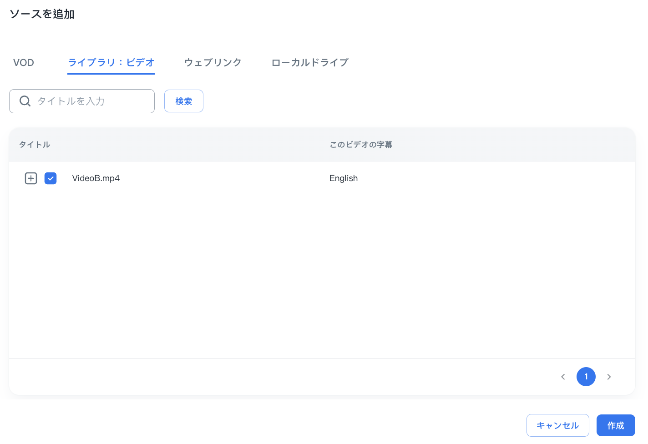Click the 作成 button
648x444 pixels.
(615, 425)
